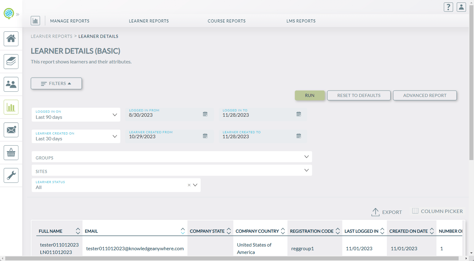
Task: Open the Logged In On dropdown
Action: [76, 115]
